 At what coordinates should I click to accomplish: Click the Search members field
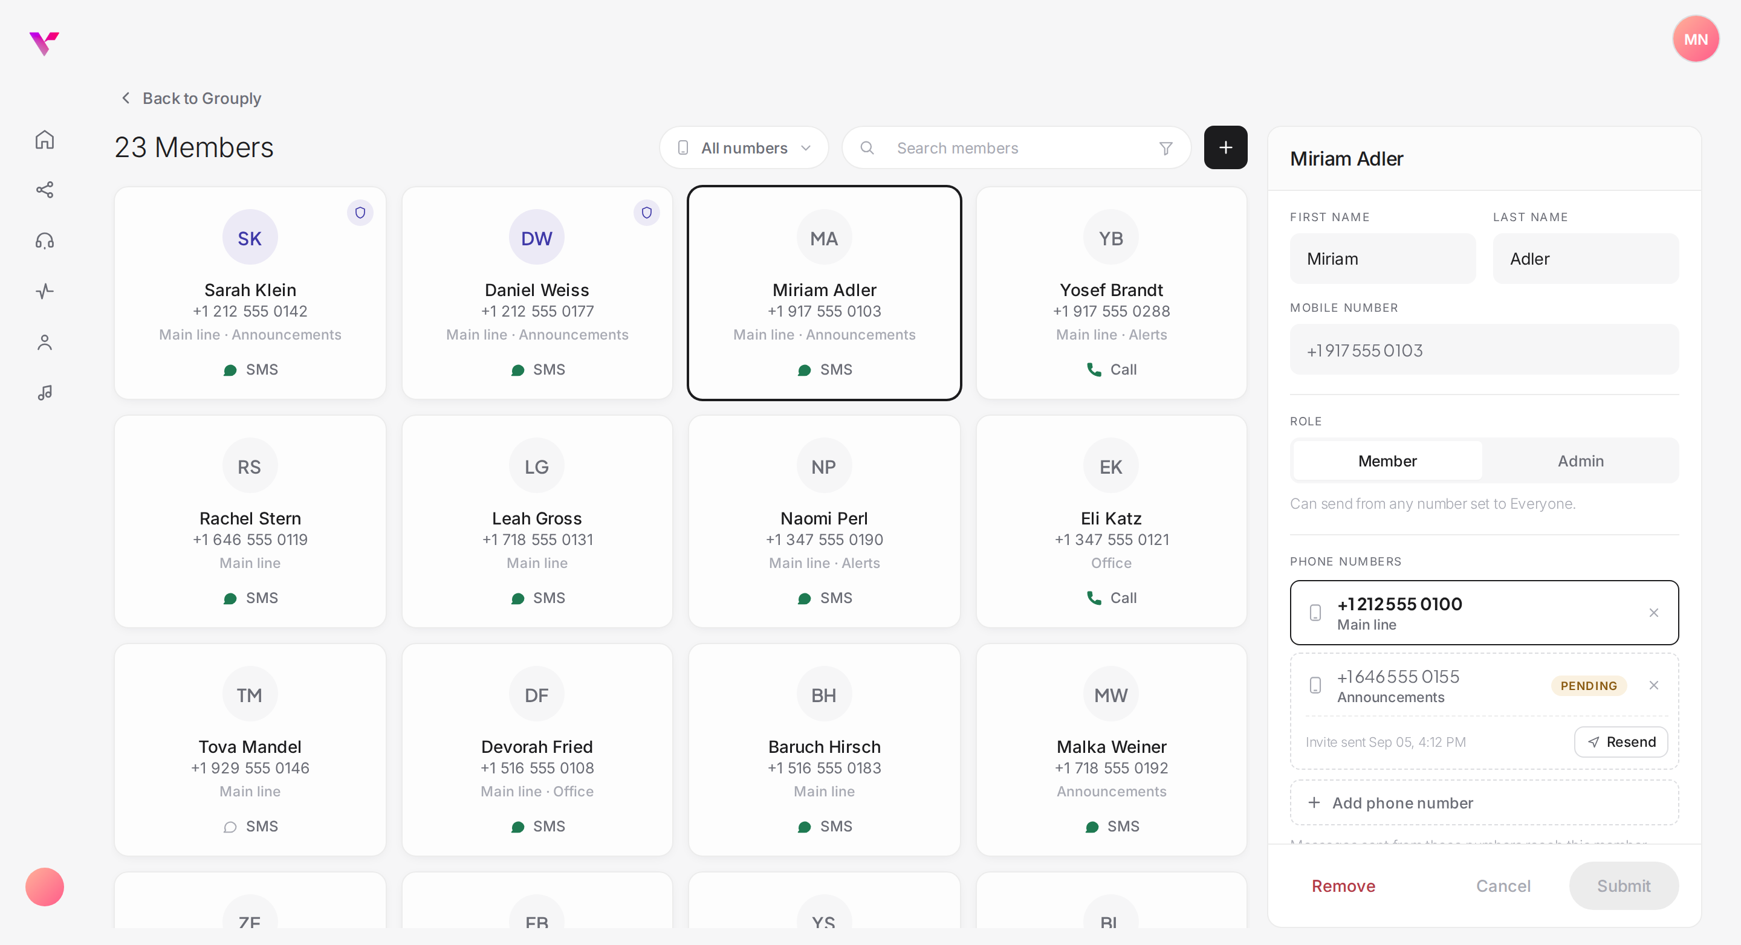click(x=1016, y=148)
